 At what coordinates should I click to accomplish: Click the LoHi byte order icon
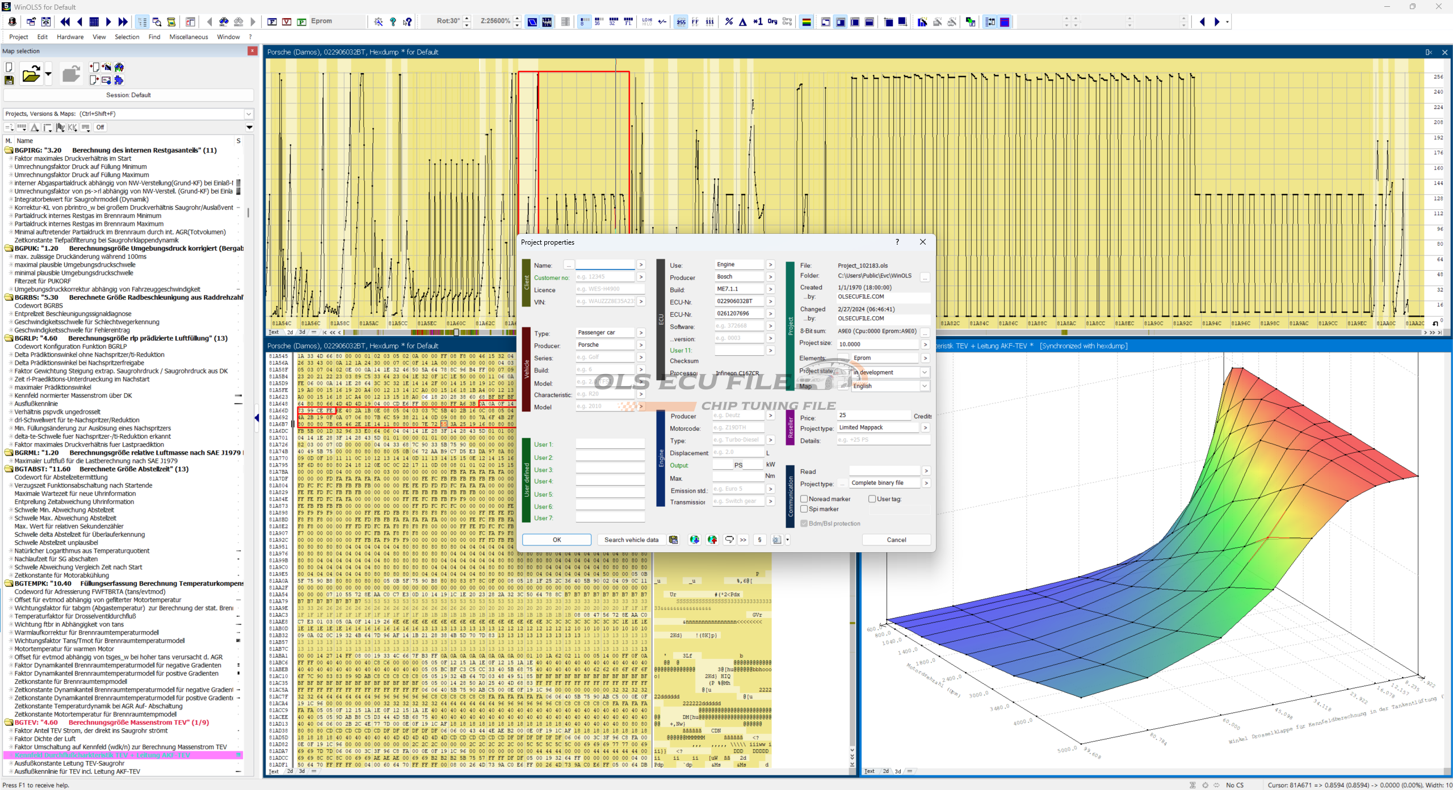pyautogui.click(x=647, y=22)
